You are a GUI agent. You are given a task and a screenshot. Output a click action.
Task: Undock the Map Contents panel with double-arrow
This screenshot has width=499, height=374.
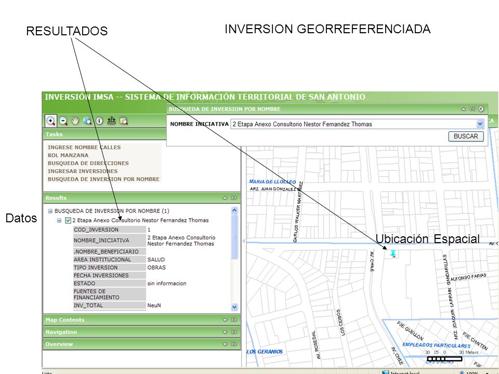pos(234,320)
